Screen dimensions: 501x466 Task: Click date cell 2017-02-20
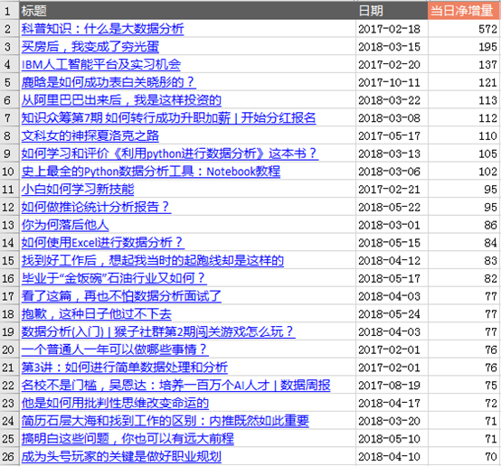click(x=392, y=65)
